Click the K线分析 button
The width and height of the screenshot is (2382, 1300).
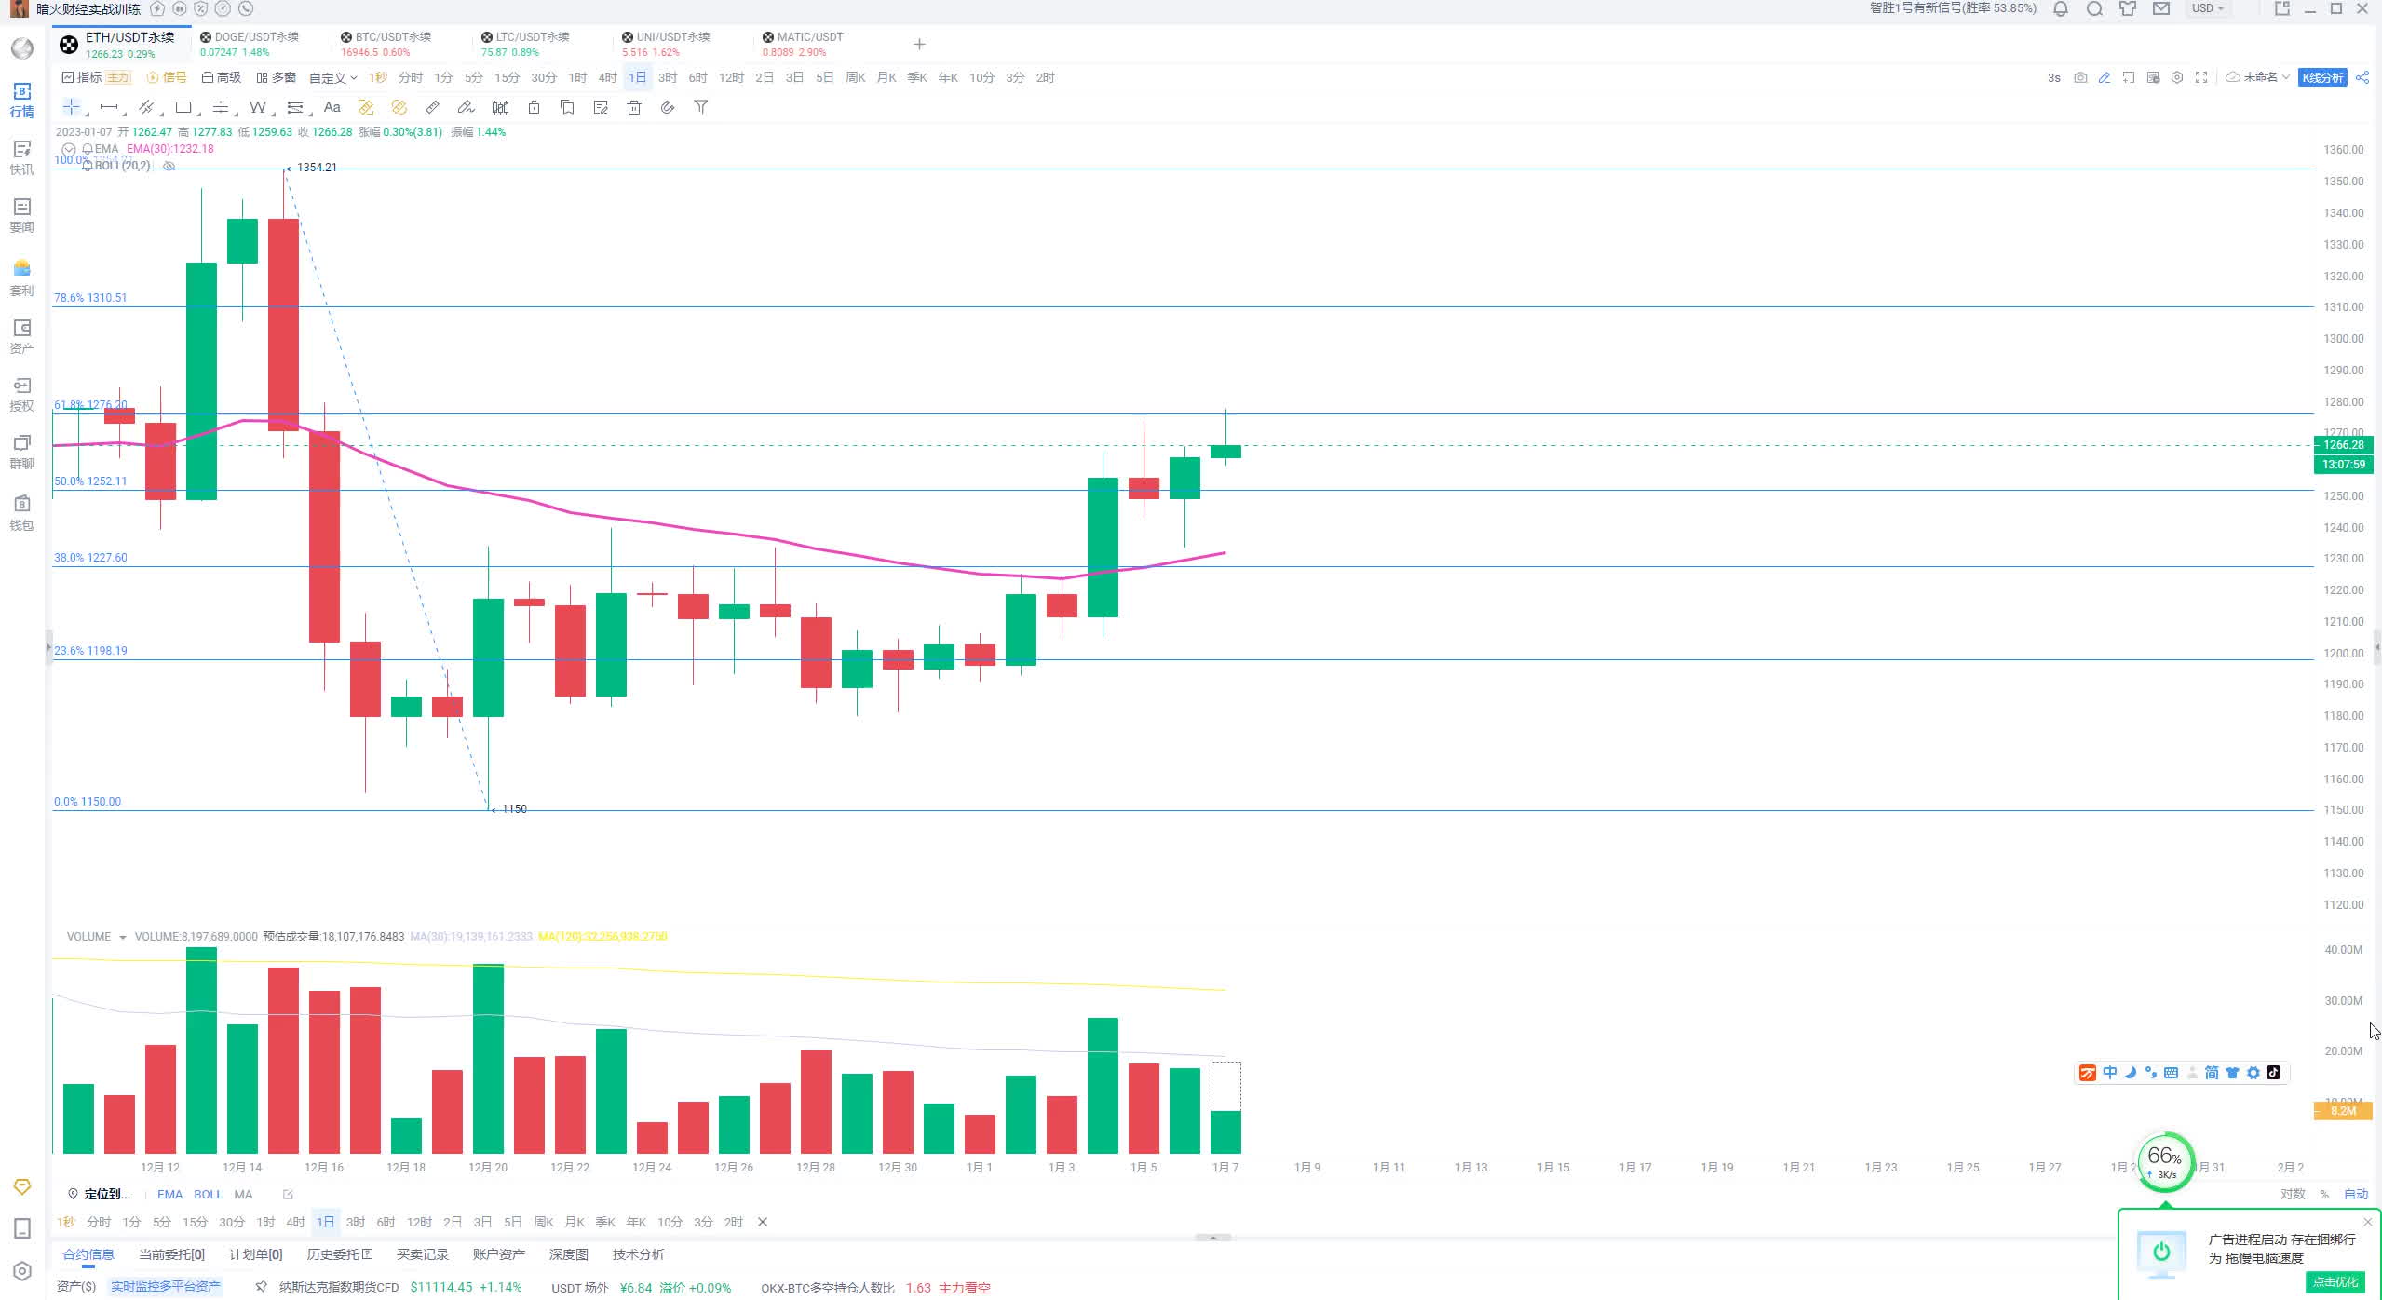click(x=2322, y=77)
